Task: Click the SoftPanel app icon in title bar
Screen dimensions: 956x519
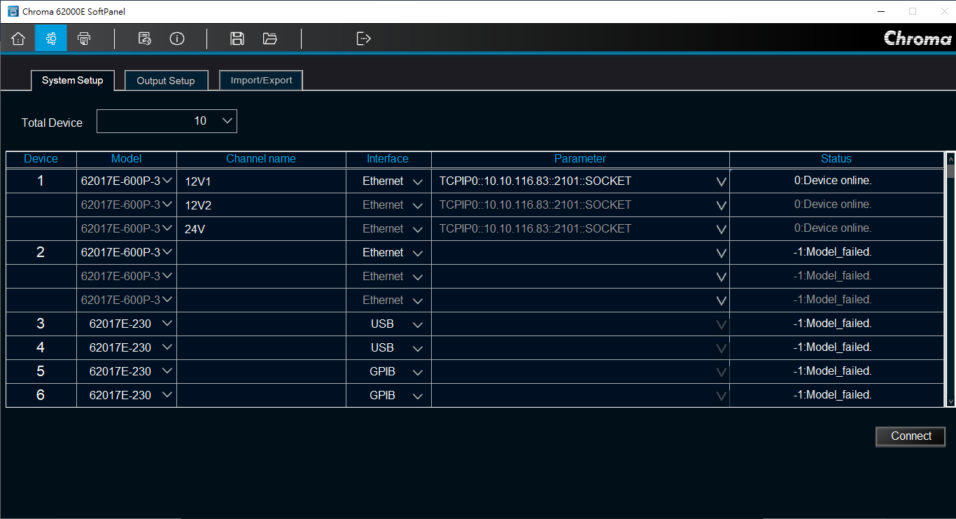Action: [x=13, y=11]
